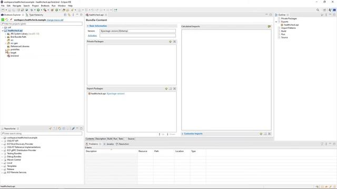Click the Version input field
Screen dimensions: 337x189
point(137,31)
